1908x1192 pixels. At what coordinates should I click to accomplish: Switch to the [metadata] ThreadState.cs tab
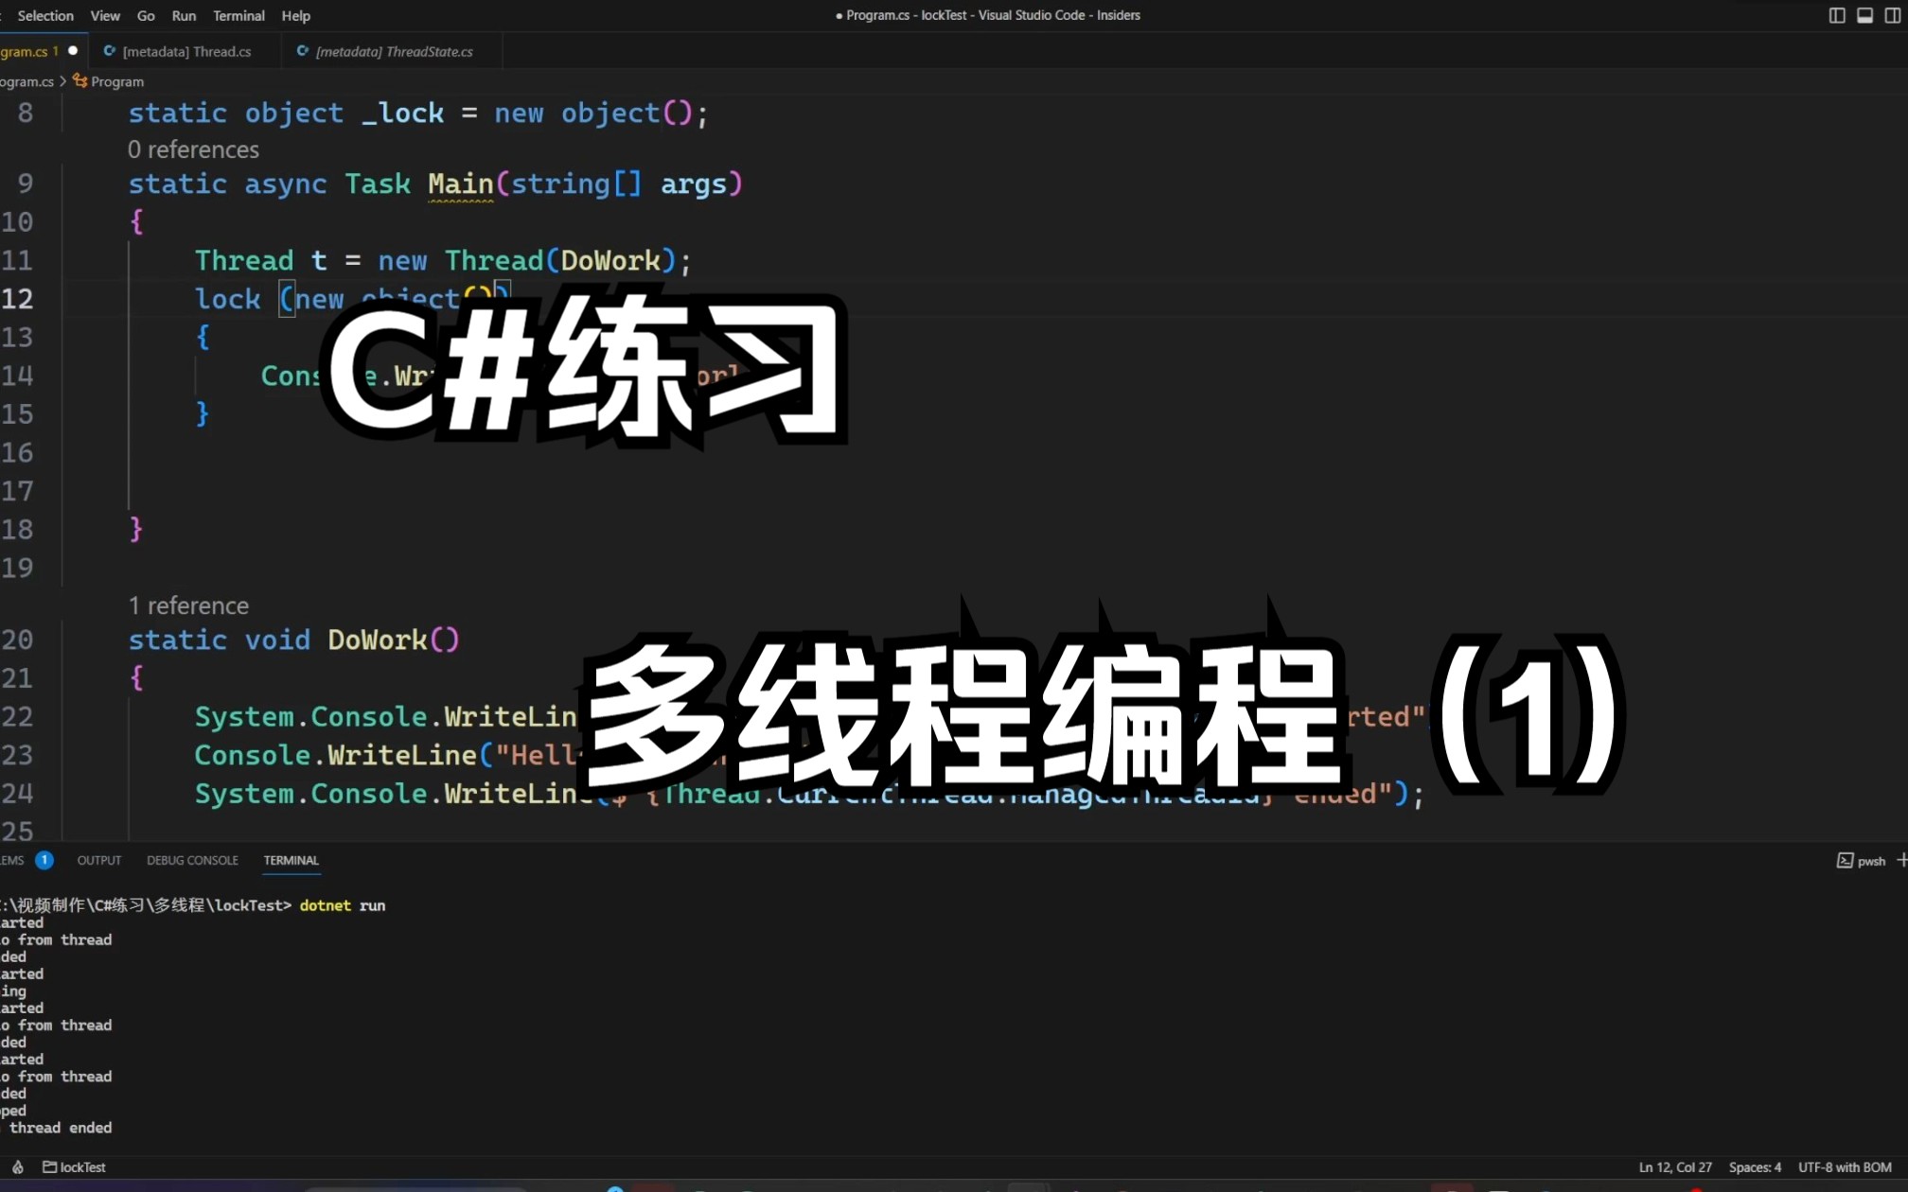point(393,51)
